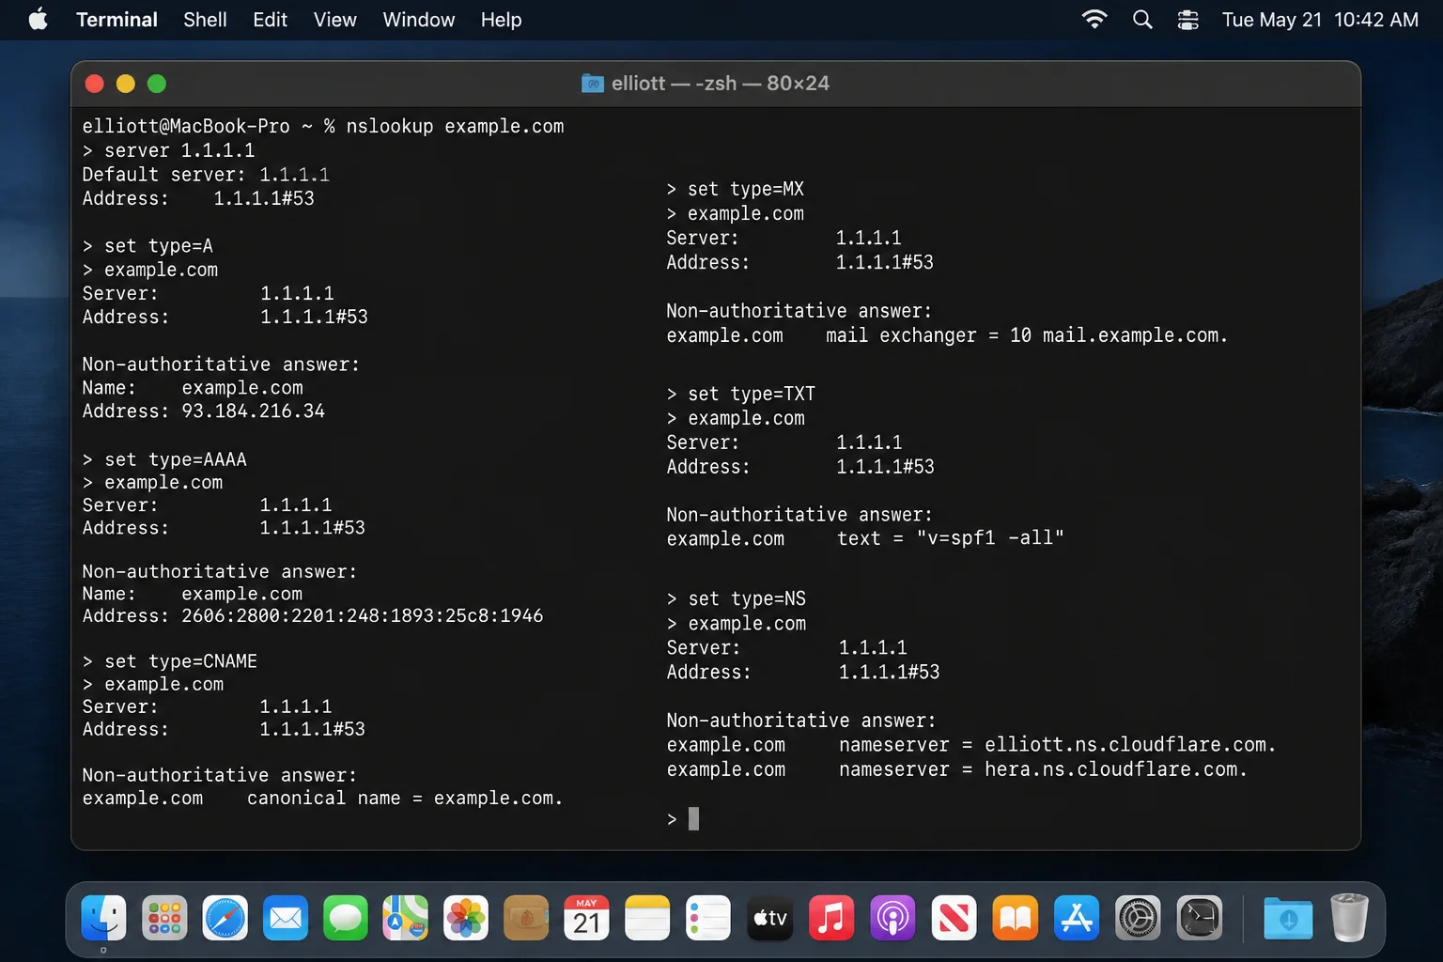Open the Apple TV app in the Dock
The height and width of the screenshot is (962, 1443).
[770, 918]
